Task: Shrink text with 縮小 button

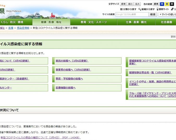Action: coord(130,4)
